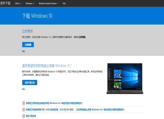Open the 隐私 link below 立即下载工具 button
Image resolution: width=164 pixels, height=119 pixels.
23,89
